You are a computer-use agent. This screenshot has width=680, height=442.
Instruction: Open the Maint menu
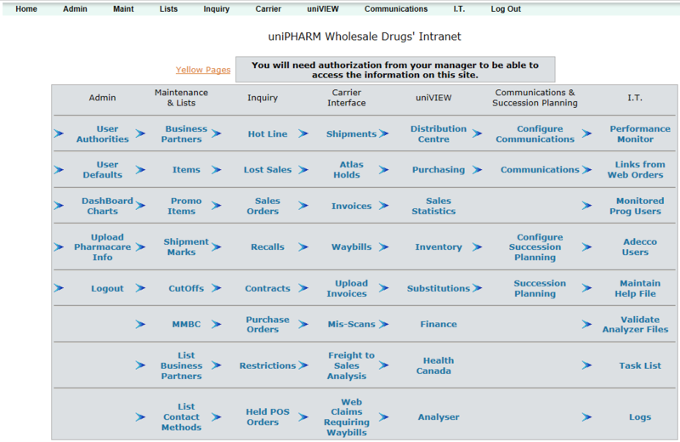click(x=123, y=8)
